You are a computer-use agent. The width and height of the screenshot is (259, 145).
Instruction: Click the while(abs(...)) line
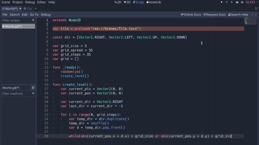150,136
